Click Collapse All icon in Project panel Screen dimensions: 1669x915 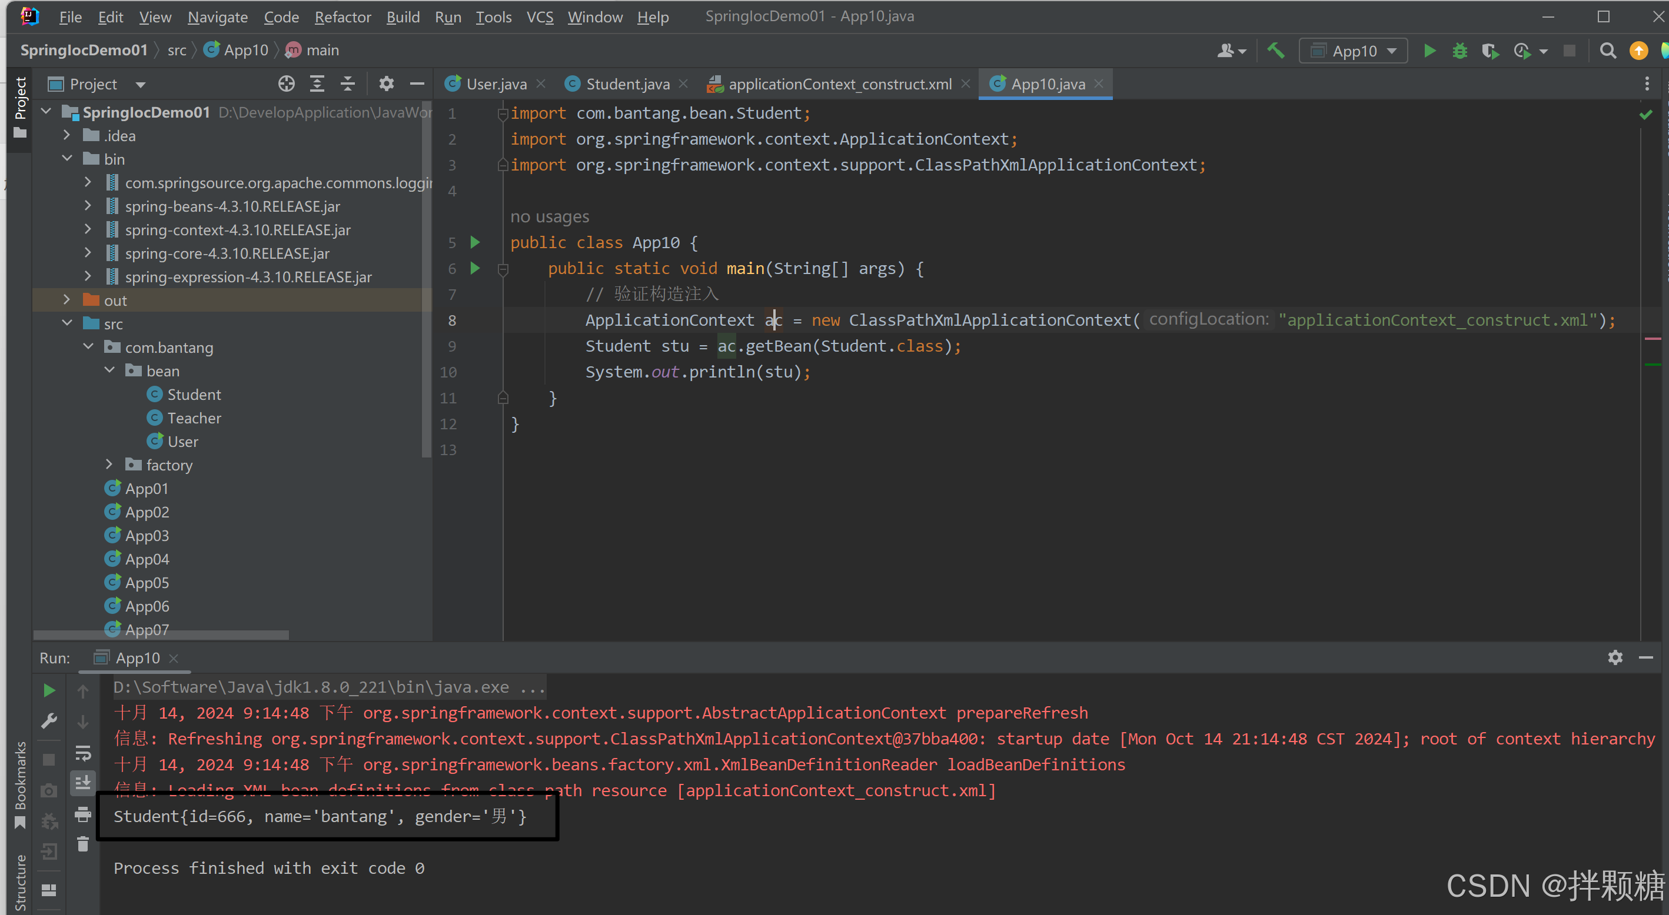pos(348,84)
